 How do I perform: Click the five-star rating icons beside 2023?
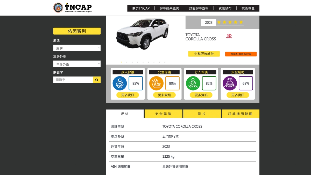point(230,22)
